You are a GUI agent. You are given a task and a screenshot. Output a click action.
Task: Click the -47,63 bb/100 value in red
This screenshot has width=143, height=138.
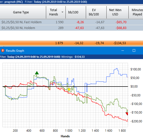click(79, 28)
